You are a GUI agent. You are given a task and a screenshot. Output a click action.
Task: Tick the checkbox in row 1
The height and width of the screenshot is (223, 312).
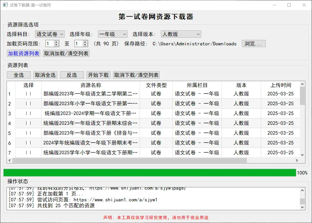[x=28, y=94]
